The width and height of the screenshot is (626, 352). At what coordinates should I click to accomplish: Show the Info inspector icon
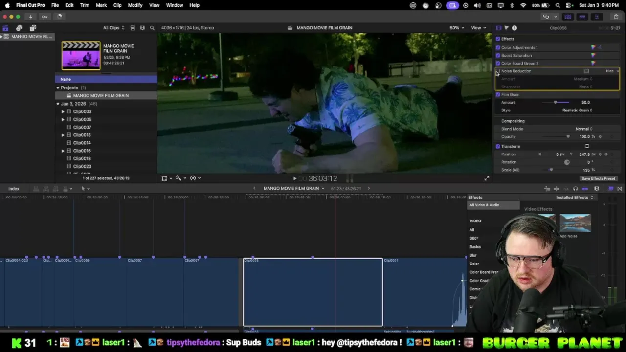[514, 28]
